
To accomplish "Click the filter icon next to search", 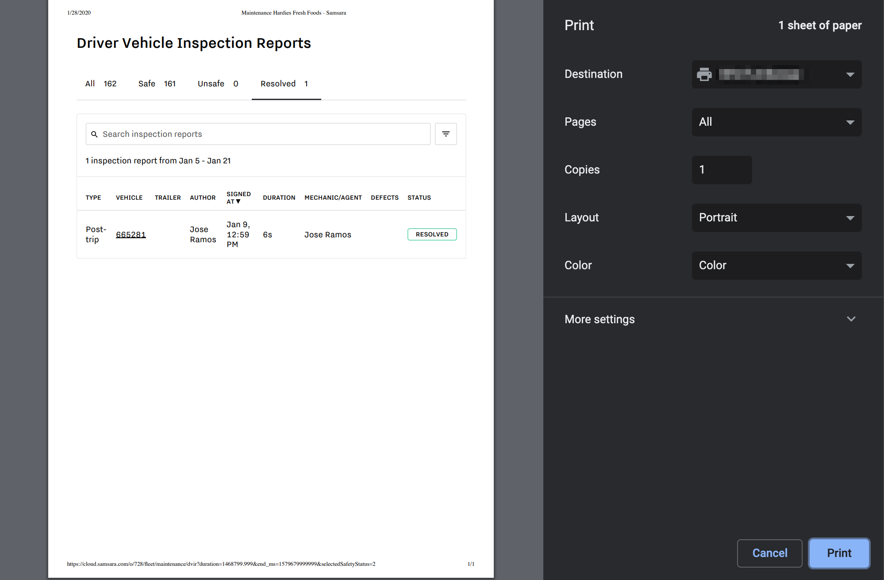I will (x=446, y=134).
